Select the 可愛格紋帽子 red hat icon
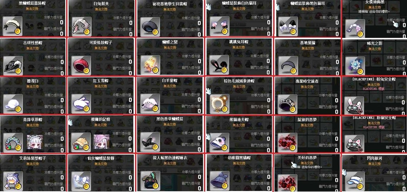This screenshot has width=407, height=192. tap(81, 65)
